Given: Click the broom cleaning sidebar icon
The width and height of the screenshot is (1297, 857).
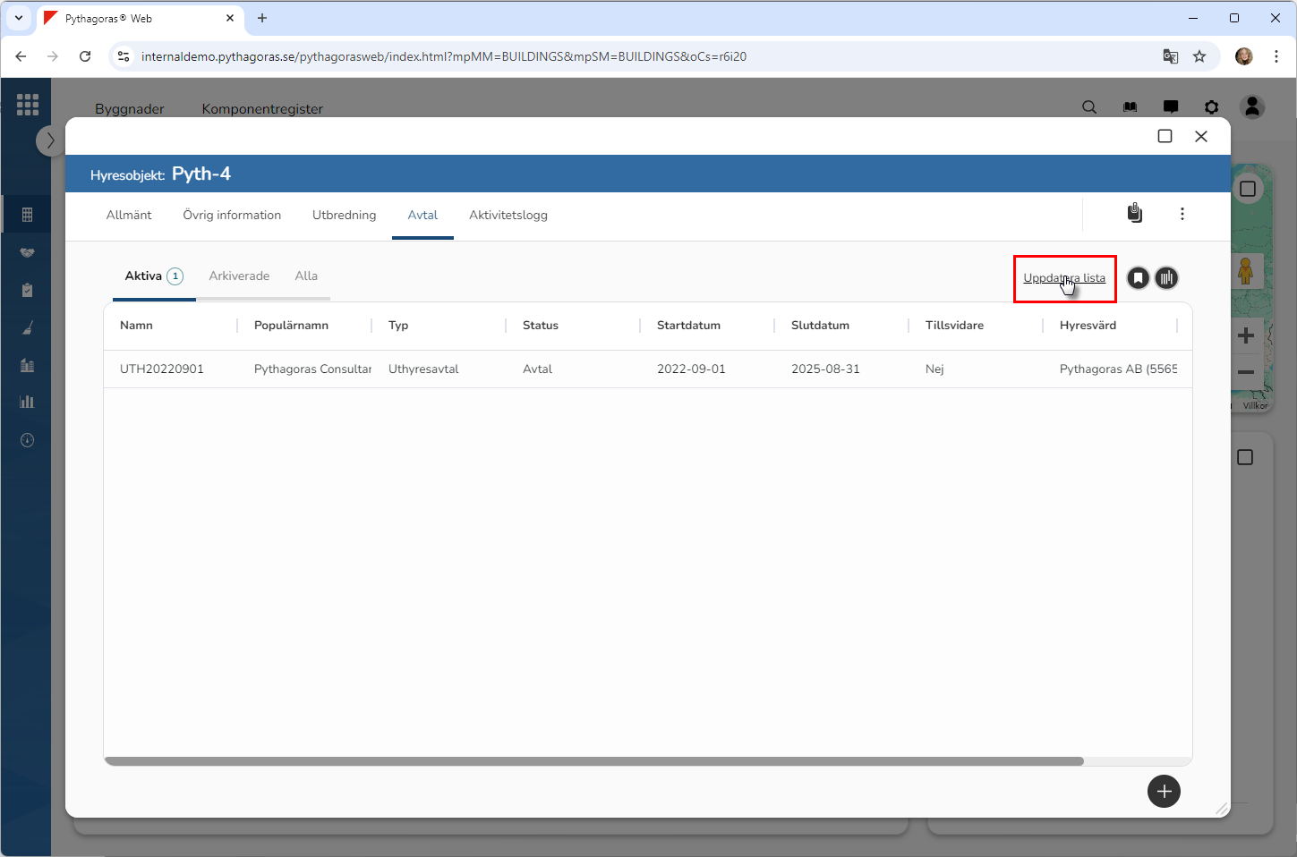Looking at the screenshot, I should 27,328.
